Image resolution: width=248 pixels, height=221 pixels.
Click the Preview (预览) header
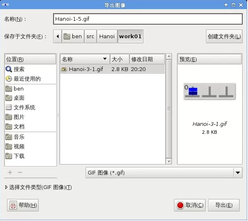(x=209, y=59)
